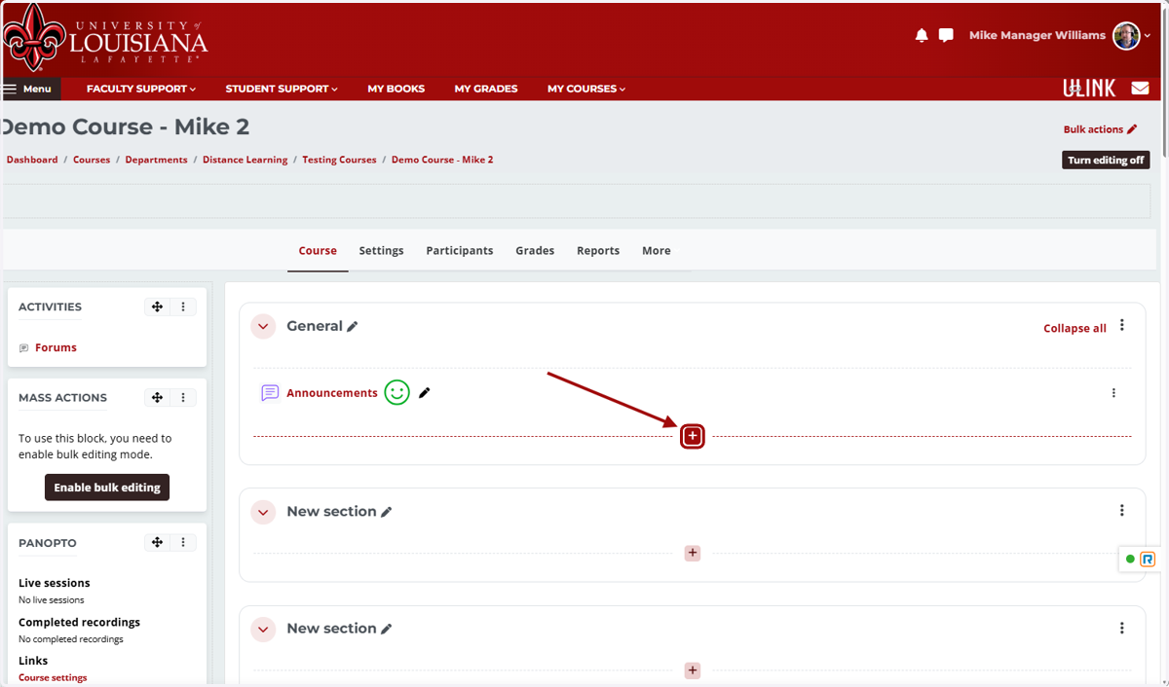This screenshot has width=1169, height=687.
Task: Open the second New section three-dot menu
Action: click(x=1122, y=628)
